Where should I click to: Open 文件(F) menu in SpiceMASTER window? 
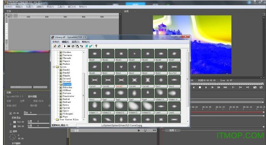[x=56, y=42]
